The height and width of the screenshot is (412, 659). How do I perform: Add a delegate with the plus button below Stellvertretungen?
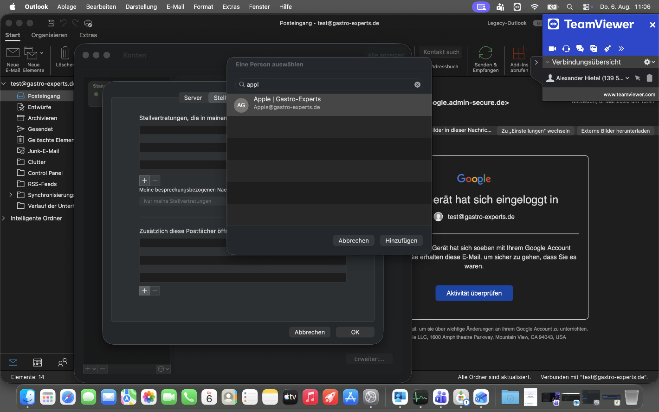point(145,180)
